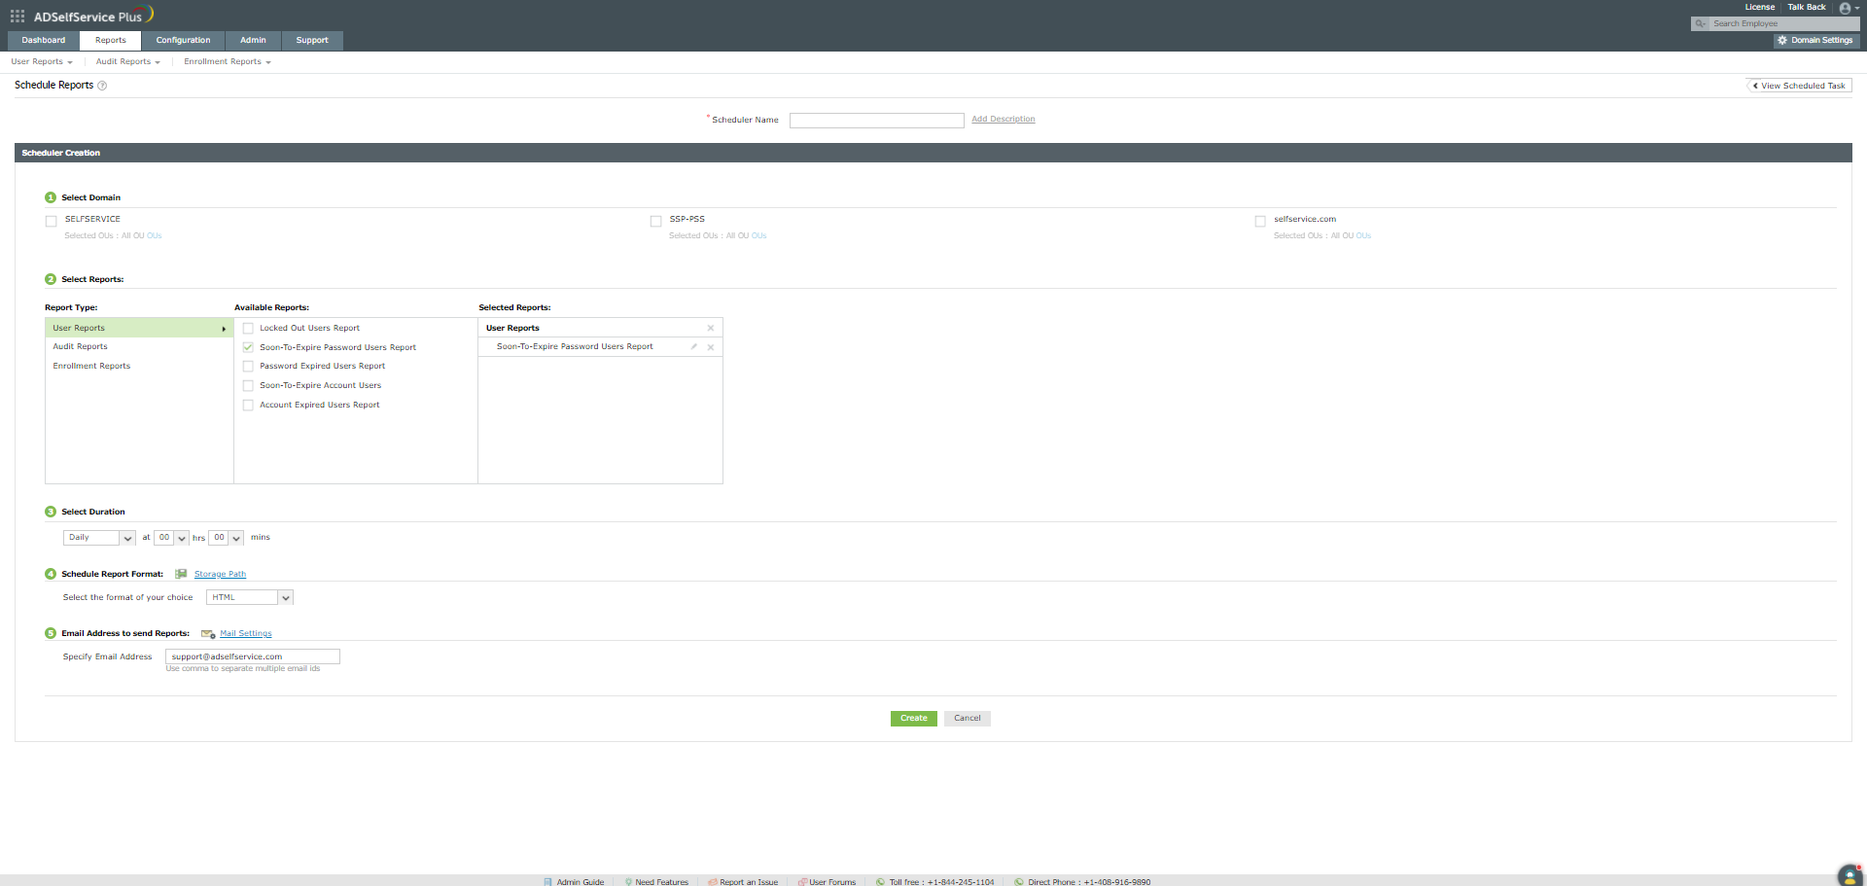Click the License link

pos(1760,7)
